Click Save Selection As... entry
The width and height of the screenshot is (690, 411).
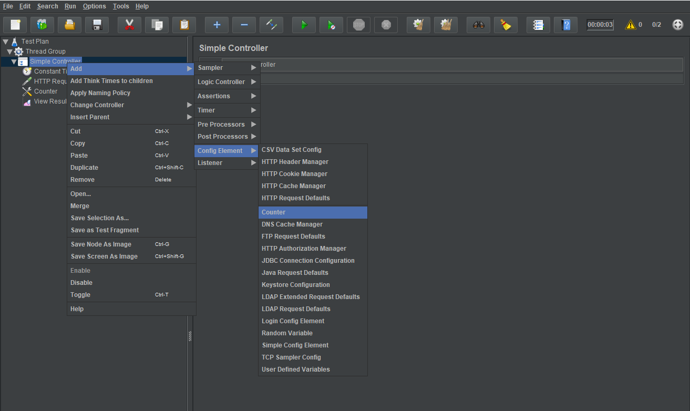click(x=131, y=218)
